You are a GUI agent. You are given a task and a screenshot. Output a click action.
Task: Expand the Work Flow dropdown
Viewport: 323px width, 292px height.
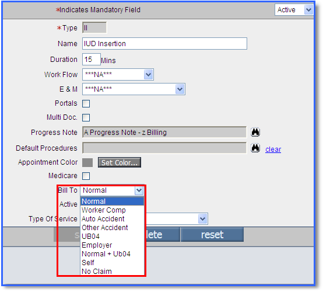pyautogui.click(x=148, y=75)
